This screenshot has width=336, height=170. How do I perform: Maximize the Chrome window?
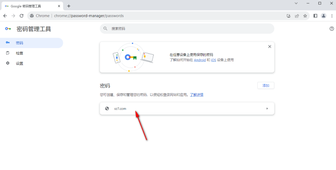pos(320,3)
